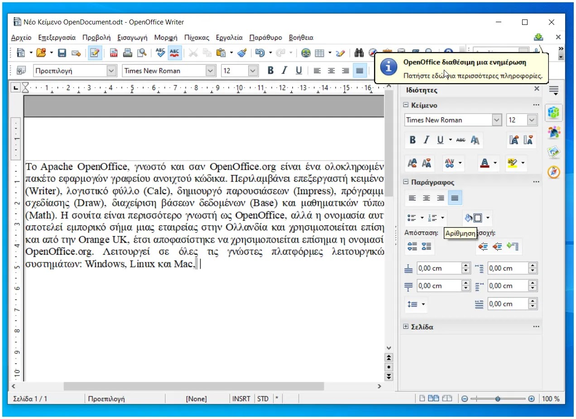The image size is (576, 419).
Task: Select the Format Paintbrush tool
Action: point(241,53)
